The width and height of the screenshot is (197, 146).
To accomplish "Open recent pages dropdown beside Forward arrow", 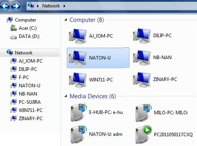I will (23, 6).
